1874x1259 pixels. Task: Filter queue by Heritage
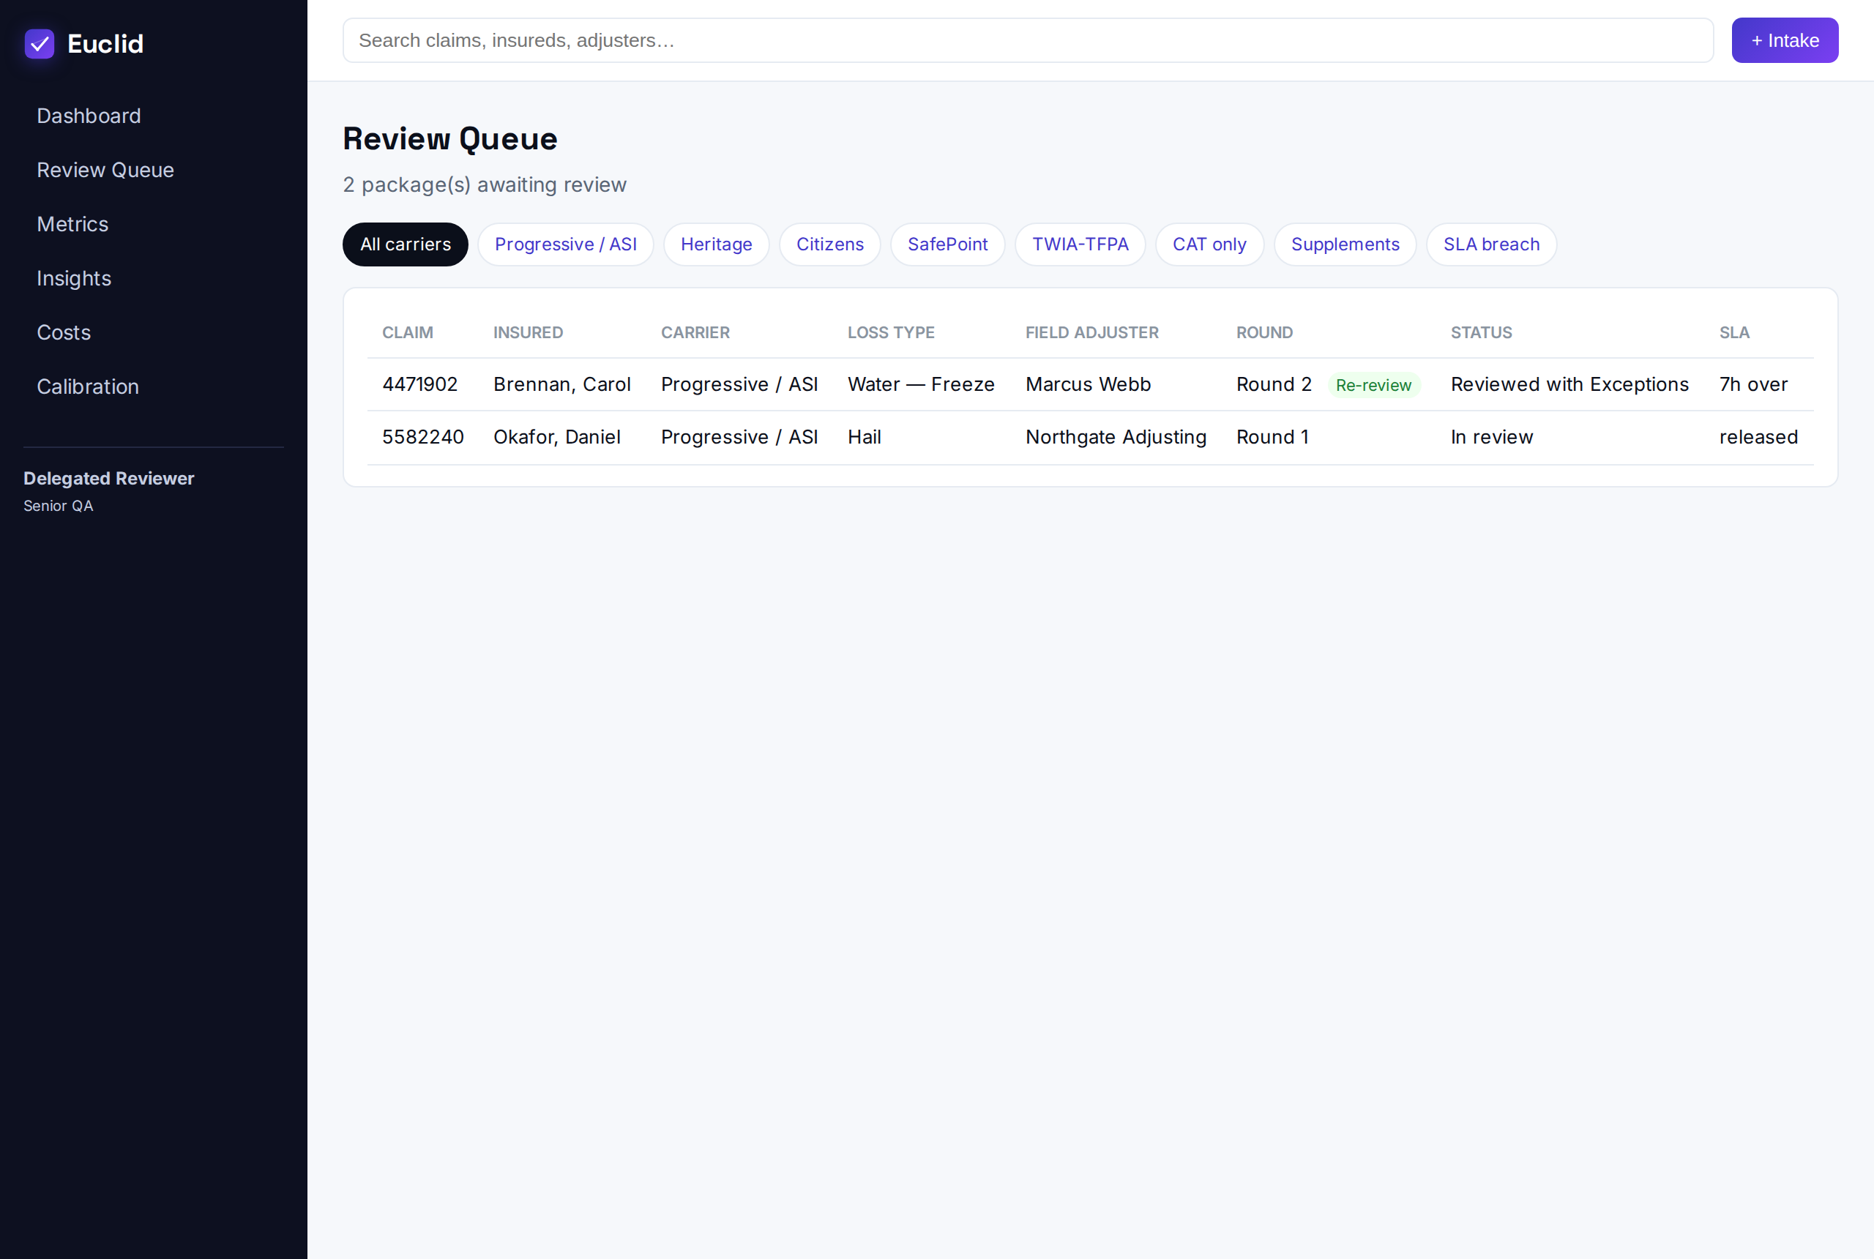pyautogui.click(x=716, y=244)
